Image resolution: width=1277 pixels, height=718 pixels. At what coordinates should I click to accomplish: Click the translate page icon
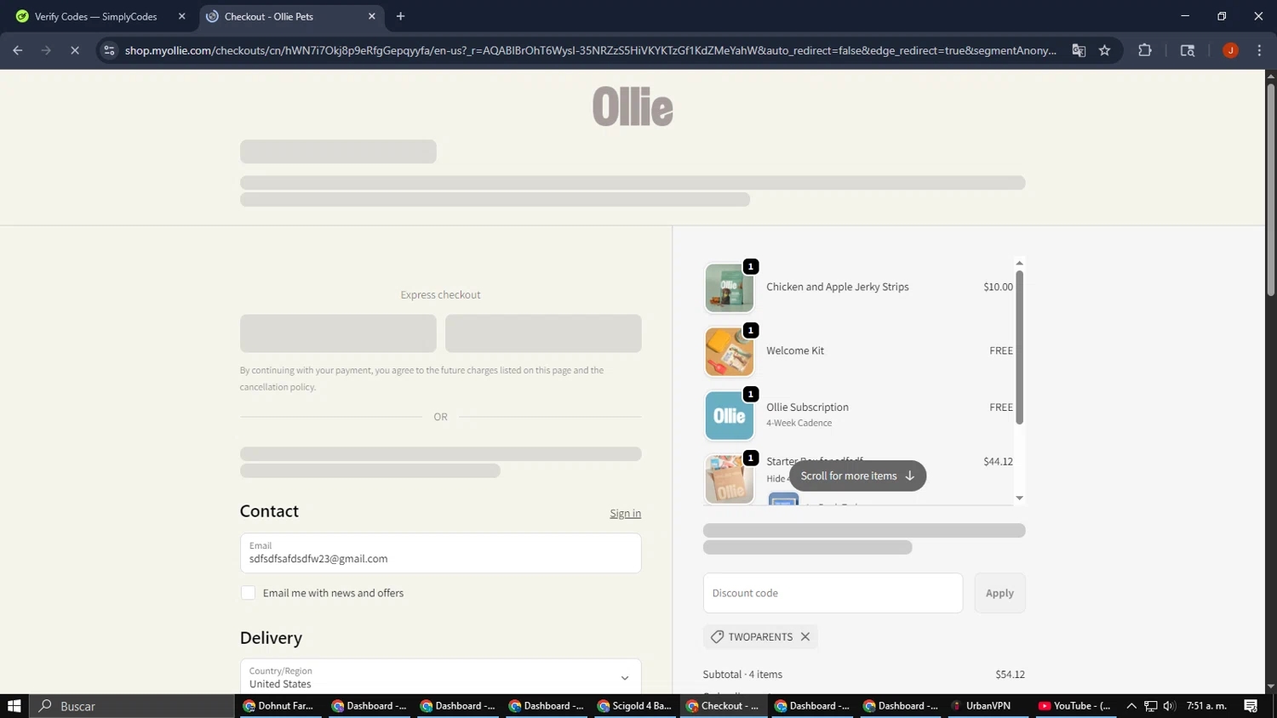(1079, 50)
